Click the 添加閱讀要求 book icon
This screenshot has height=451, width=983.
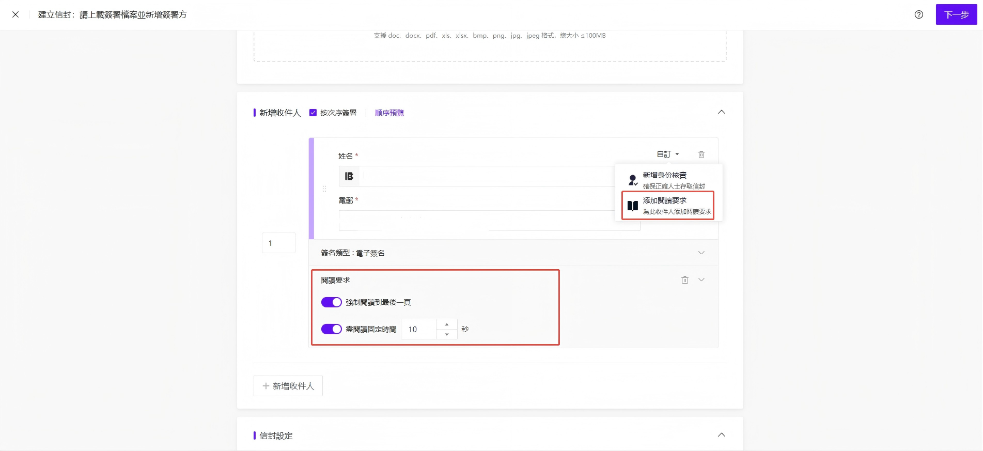point(633,206)
